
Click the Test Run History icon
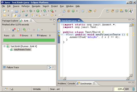point(38,30)
